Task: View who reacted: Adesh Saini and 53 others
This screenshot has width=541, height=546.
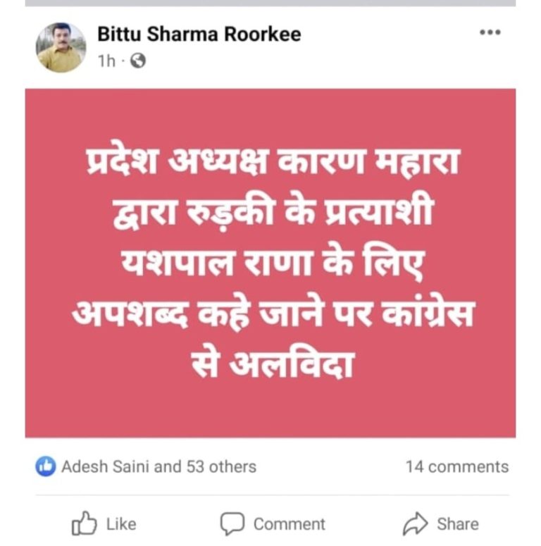Action: (158, 466)
